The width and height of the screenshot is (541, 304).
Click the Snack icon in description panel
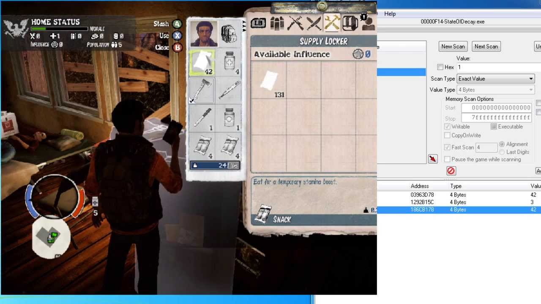tap(263, 214)
